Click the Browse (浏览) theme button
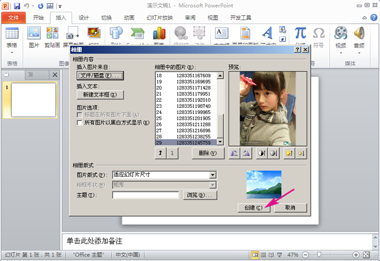The image size is (380, 261). click(x=200, y=195)
